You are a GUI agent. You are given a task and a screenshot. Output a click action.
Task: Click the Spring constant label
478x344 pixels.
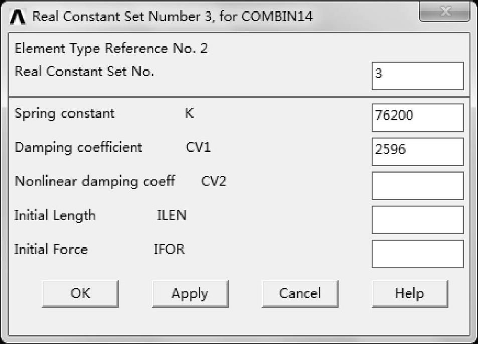(x=64, y=113)
